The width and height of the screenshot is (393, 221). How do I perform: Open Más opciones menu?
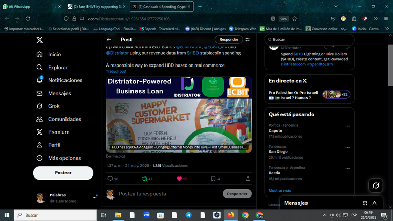point(59,158)
